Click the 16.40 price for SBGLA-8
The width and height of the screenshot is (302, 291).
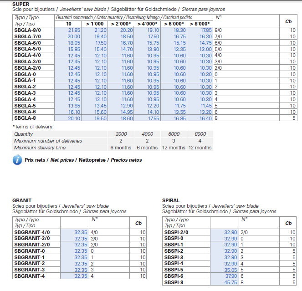click(x=205, y=118)
